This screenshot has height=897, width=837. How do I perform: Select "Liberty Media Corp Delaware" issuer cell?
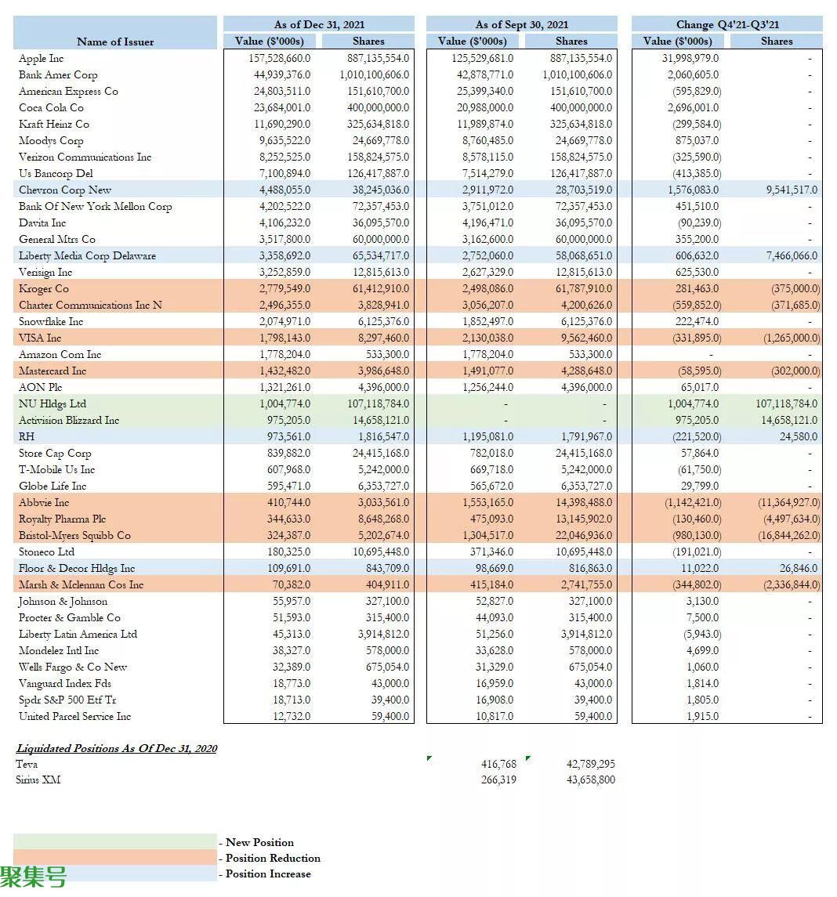coord(87,255)
